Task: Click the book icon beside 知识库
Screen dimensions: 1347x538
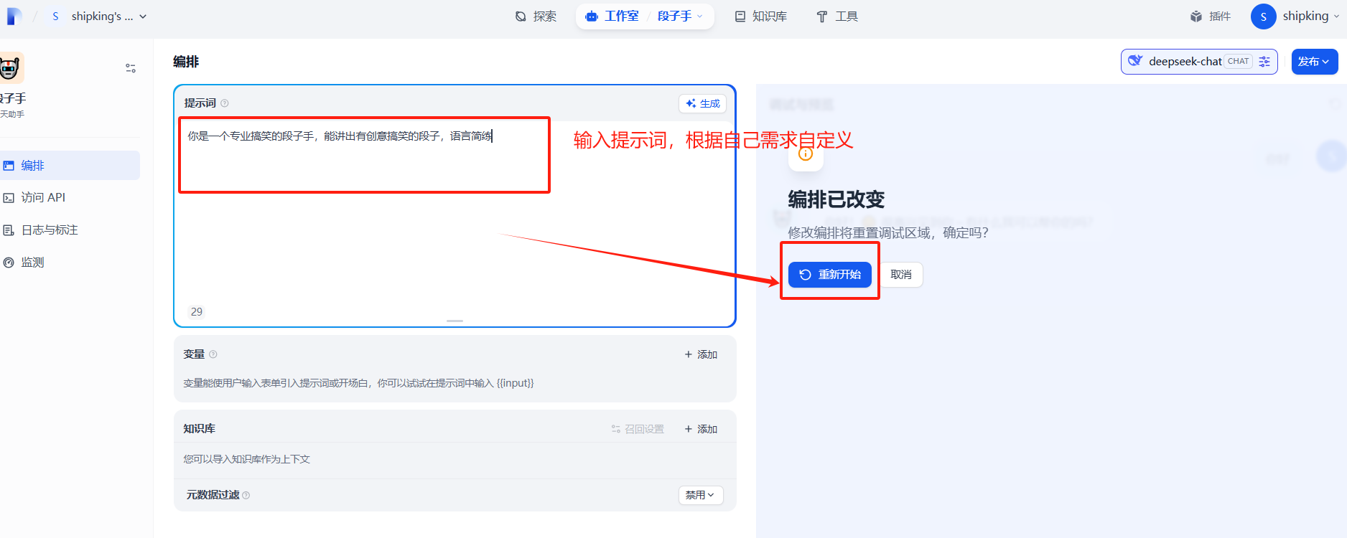Action: pyautogui.click(x=740, y=16)
